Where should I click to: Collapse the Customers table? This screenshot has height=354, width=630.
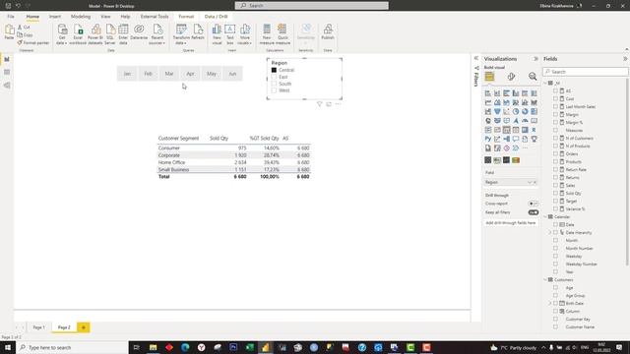click(x=545, y=279)
